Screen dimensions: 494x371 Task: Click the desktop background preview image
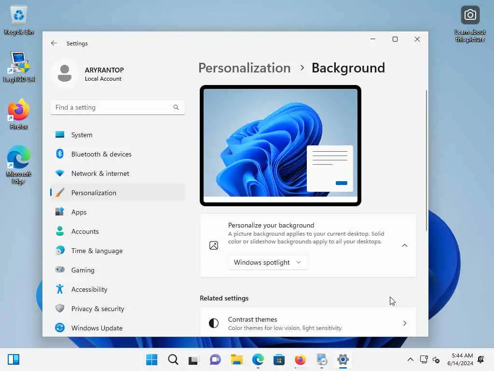pos(280,145)
